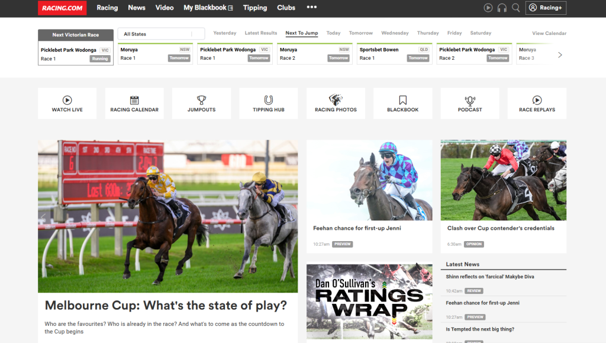
Task: Open the Jumpouts trophy icon tile
Action: [x=201, y=104]
